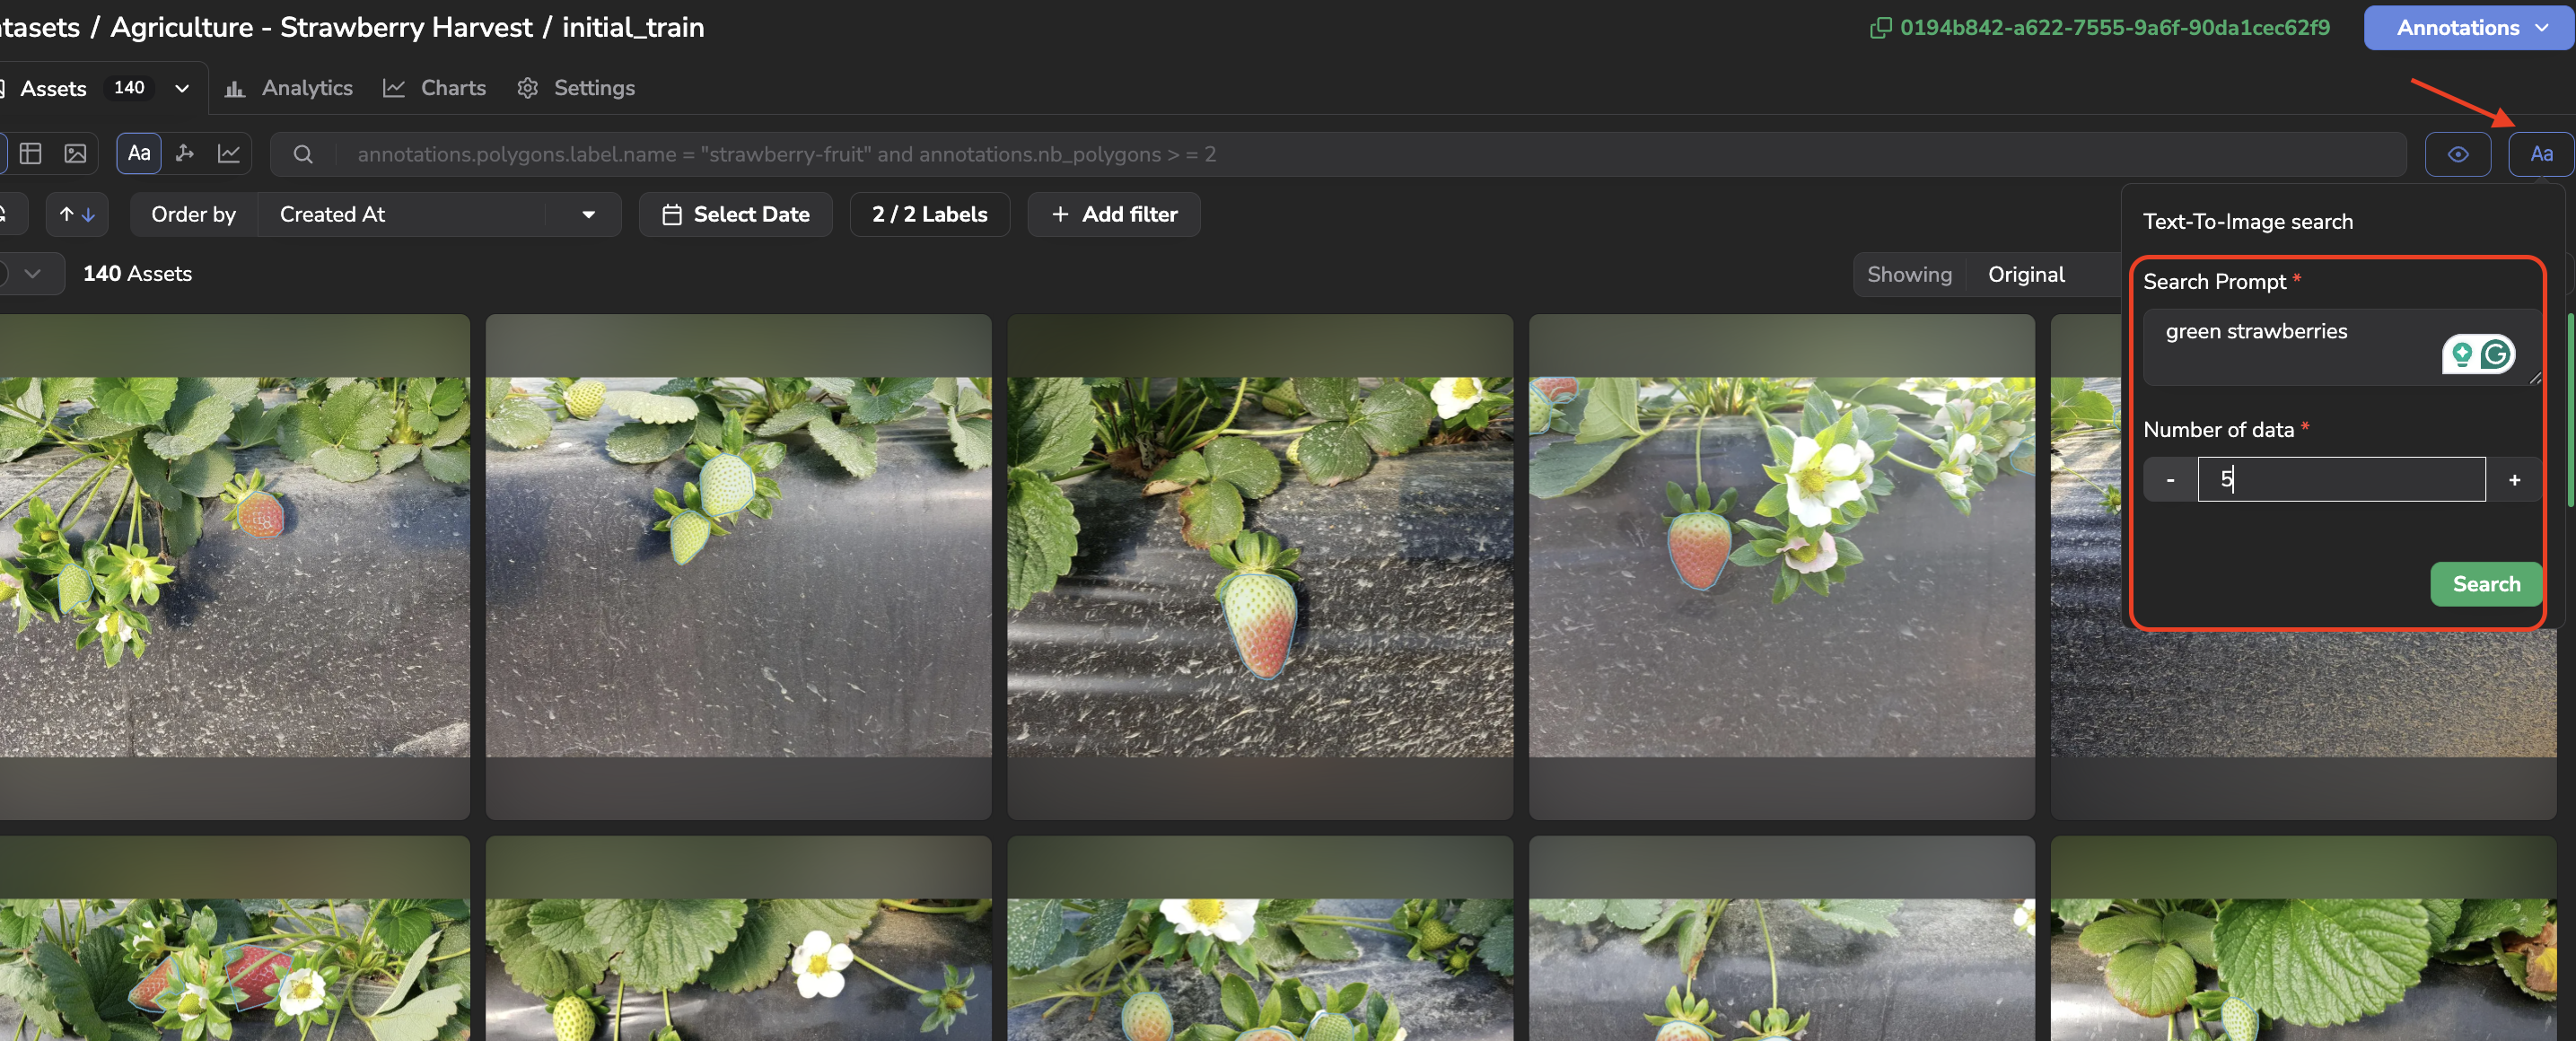Increase Number of data with plus button
2576x1041 pixels.
(2514, 480)
